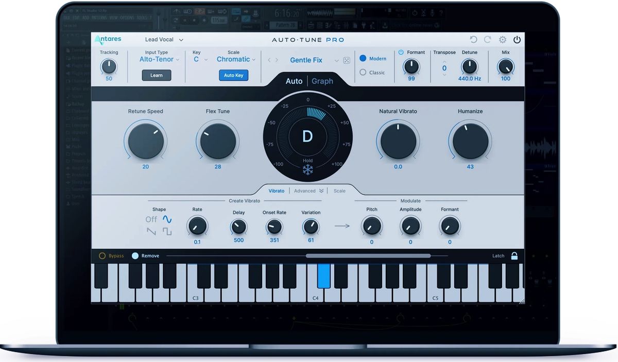Click the Learn button
The image size is (618, 362).
157,75
